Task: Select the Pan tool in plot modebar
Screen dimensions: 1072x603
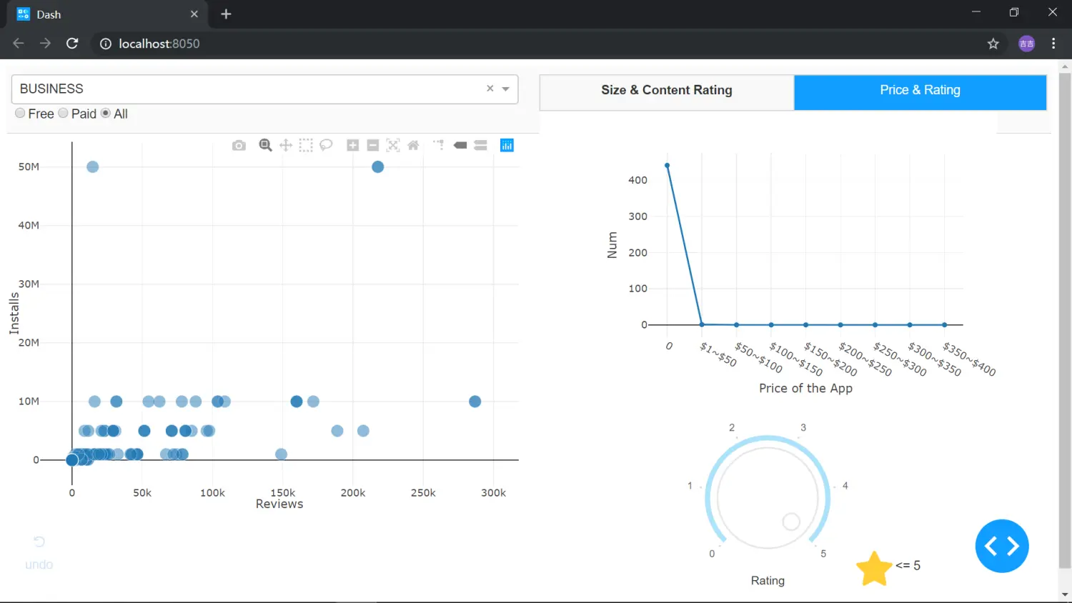Action: pos(286,145)
